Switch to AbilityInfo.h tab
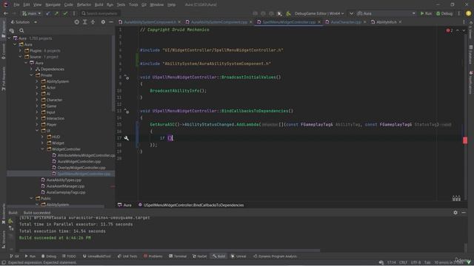 386,22
